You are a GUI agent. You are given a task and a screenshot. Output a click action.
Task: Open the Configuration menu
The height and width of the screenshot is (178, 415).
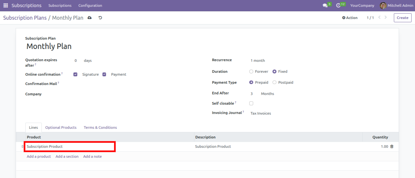pyautogui.click(x=90, y=5)
